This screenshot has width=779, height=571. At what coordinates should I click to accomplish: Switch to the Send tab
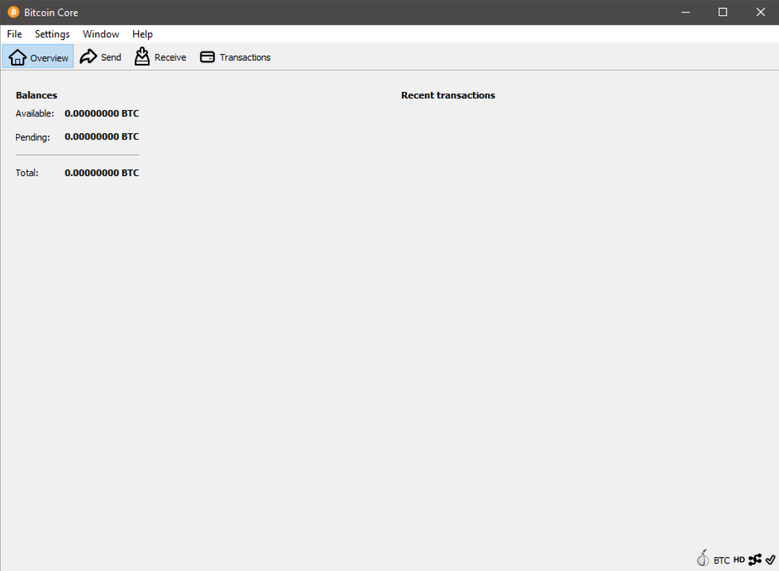click(100, 57)
